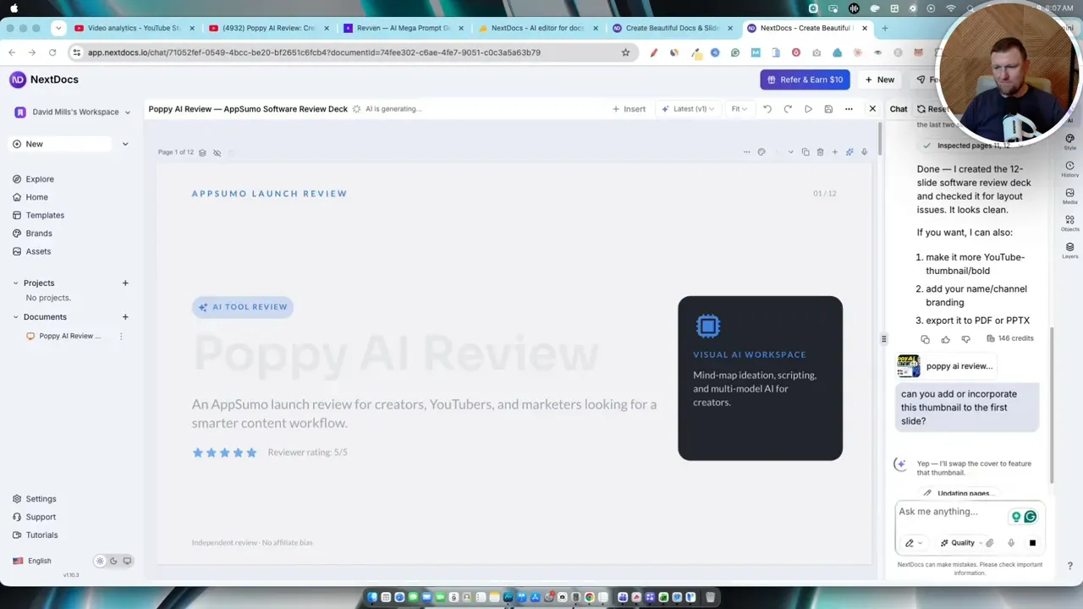Open the English language selector
Viewport: 1083px width, 609px height.
tap(32, 561)
